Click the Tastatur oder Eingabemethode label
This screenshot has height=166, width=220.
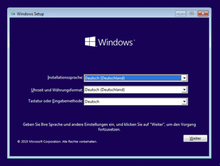56,101
